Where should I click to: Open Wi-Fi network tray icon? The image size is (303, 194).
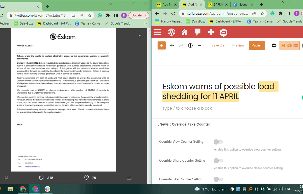tap(275, 189)
